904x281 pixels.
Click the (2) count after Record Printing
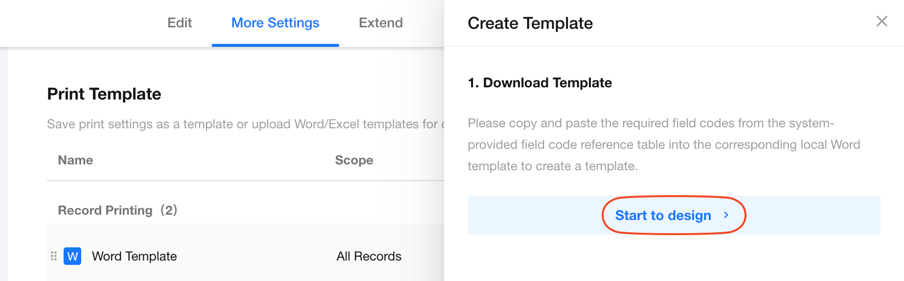click(169, 210)
